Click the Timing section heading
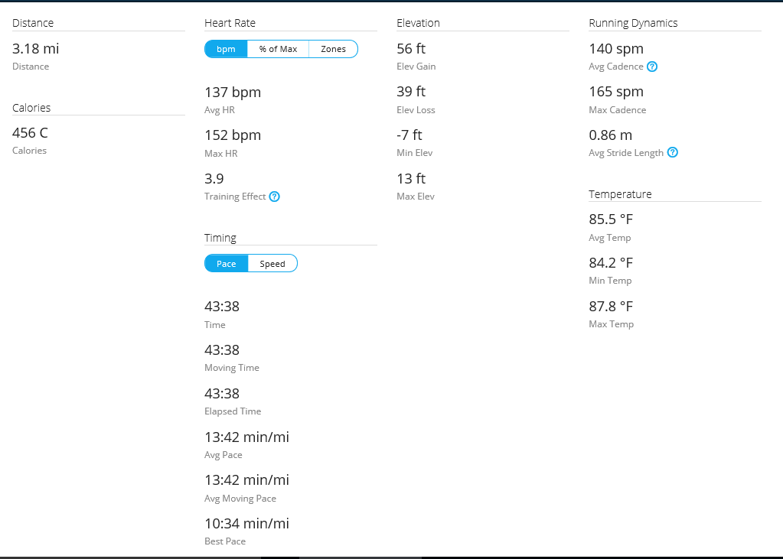This screenshot has height=559, width=783. [220, 238]
